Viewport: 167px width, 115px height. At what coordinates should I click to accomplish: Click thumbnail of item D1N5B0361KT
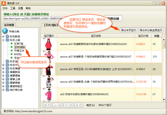[49, 57]
